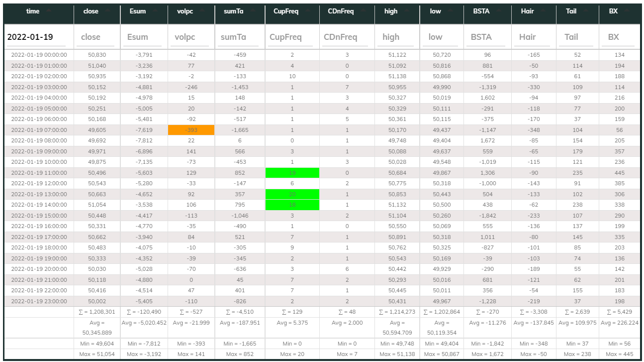Image resolution: width=644 pixels, height=362 pixels.
Task: Focus the BSTA filter input
Action: [x=488, y=37]
